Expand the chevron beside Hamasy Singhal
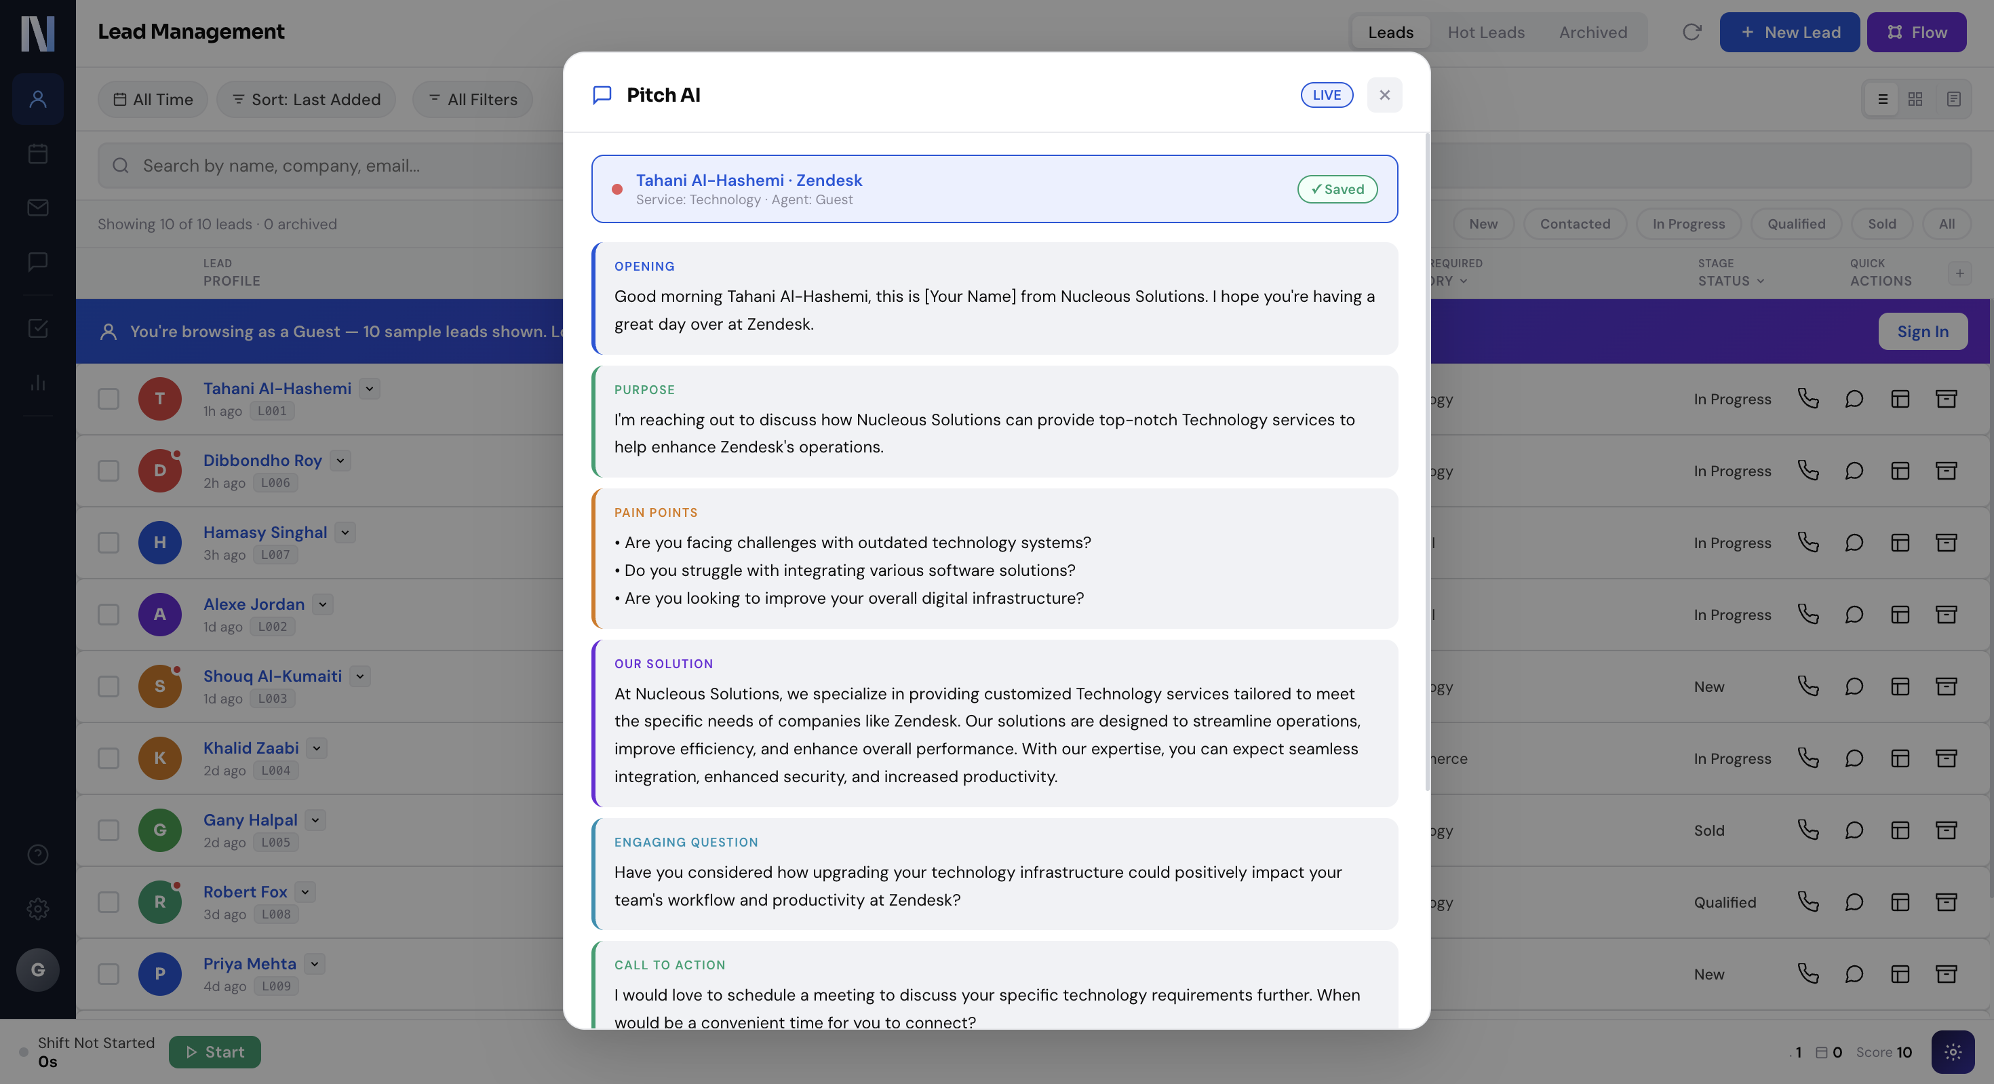The height and width of the screenshot is (1084, 1994). click(345, 533)
